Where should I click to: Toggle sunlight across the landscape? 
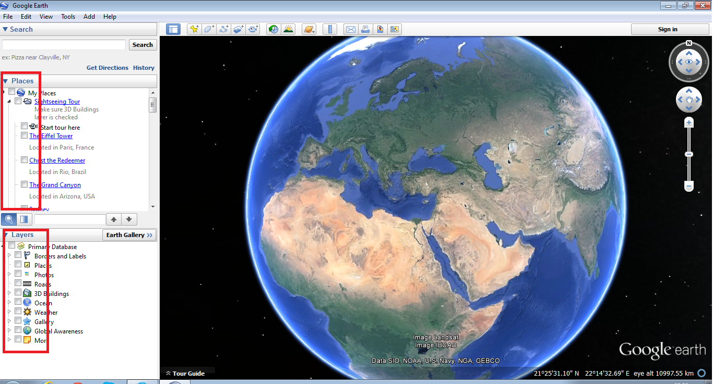(288, 29)
